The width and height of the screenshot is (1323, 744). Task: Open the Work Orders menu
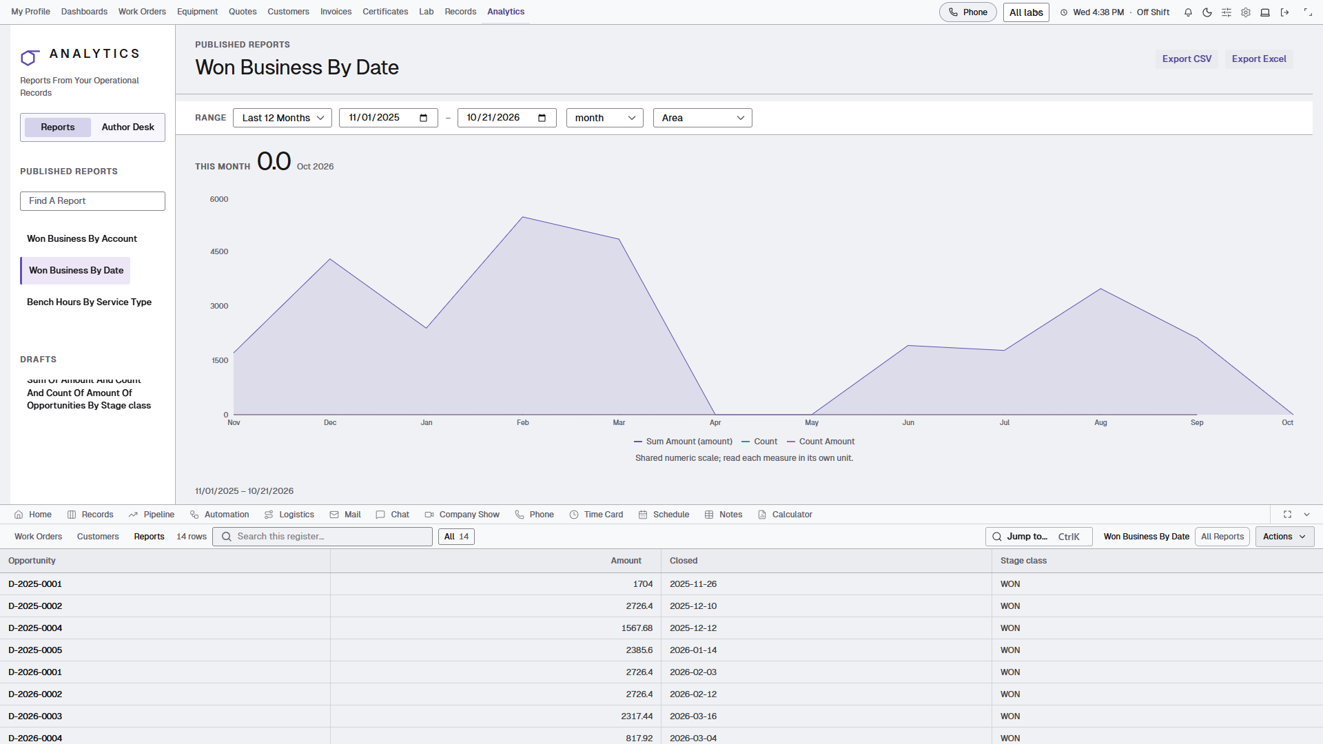click(x=142, y=12)
